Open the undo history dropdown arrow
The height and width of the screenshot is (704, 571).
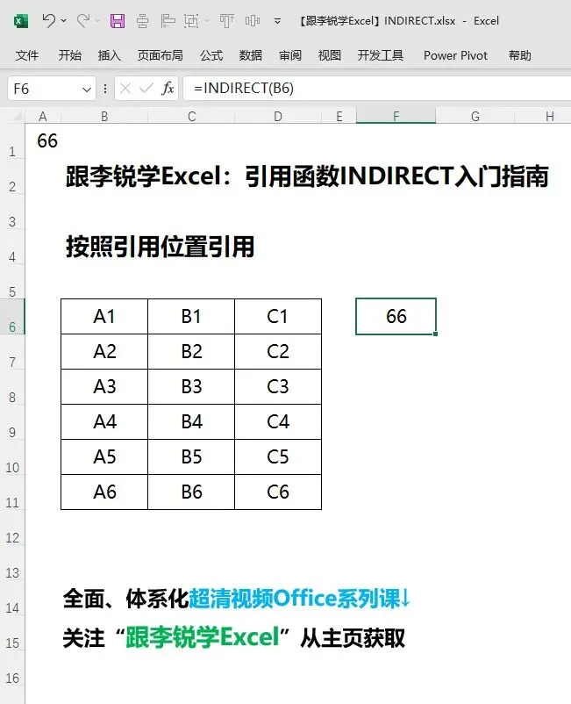pyautogui.click(x=64, y=21)
